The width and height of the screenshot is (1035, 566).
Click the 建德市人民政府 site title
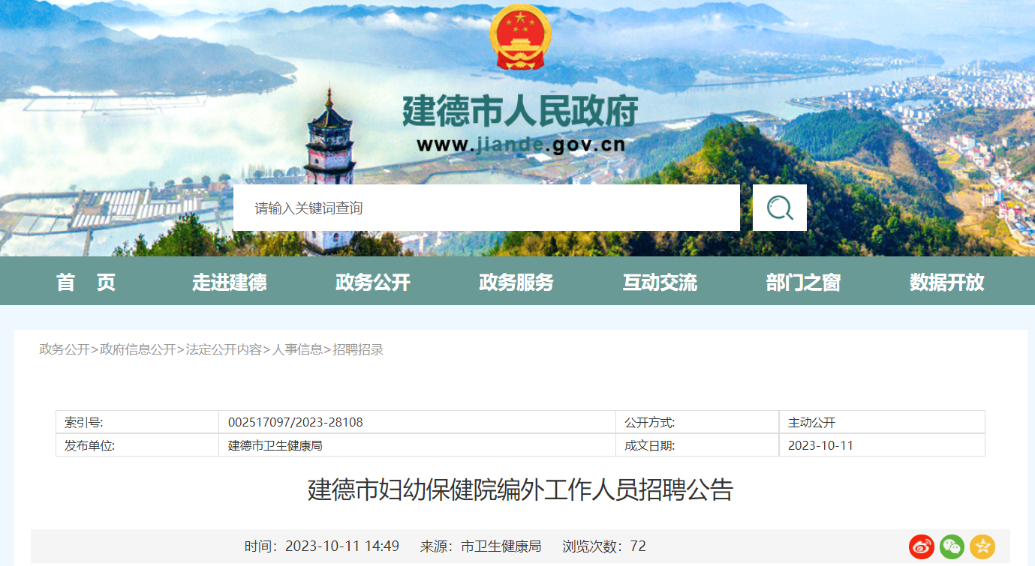click(x=520, y=111)
